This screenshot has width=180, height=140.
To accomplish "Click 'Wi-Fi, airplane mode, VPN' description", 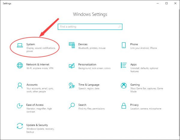I will (x=40, y=68).
